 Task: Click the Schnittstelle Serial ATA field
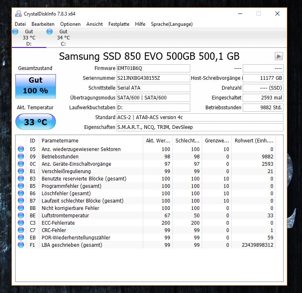click(x=153, y=88)
